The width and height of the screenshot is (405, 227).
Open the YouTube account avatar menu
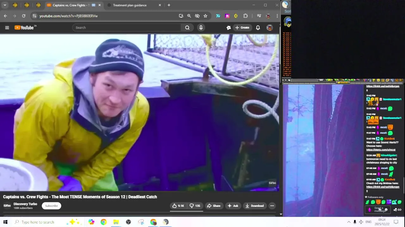point(270,28)
